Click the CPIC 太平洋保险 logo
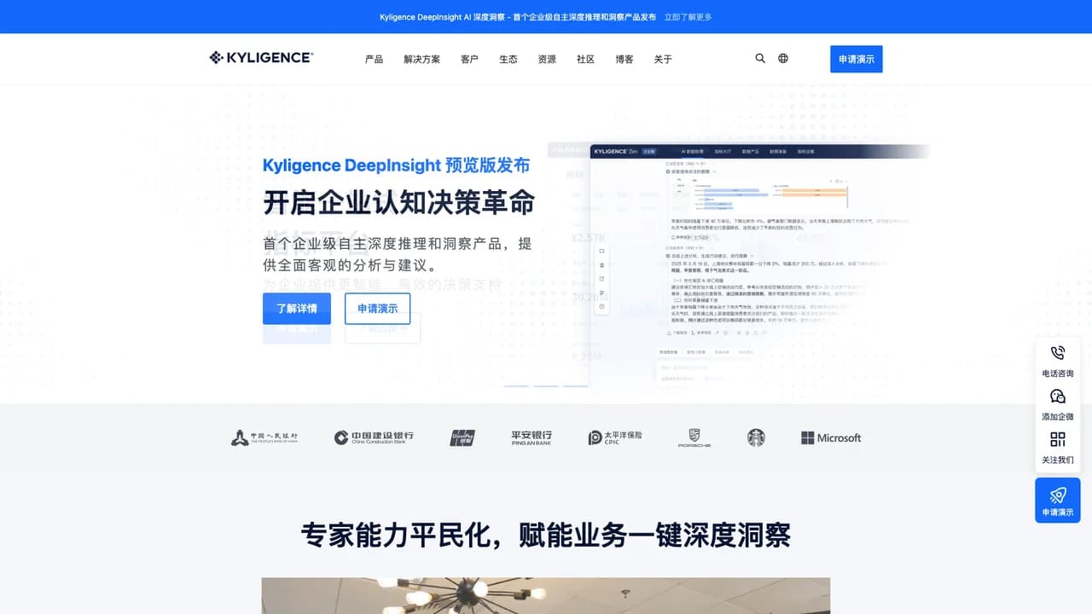 pos(615,437)
